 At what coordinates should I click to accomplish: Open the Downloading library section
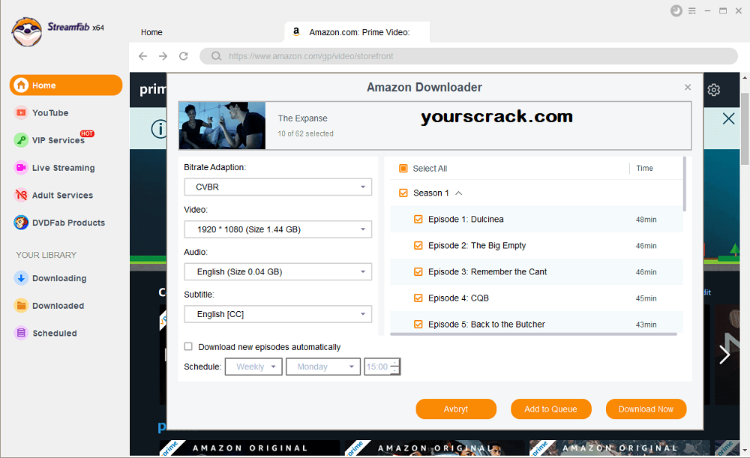[59, 278]
